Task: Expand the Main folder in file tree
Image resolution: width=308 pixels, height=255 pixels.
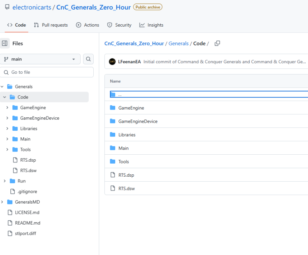Action: (7, 139)
